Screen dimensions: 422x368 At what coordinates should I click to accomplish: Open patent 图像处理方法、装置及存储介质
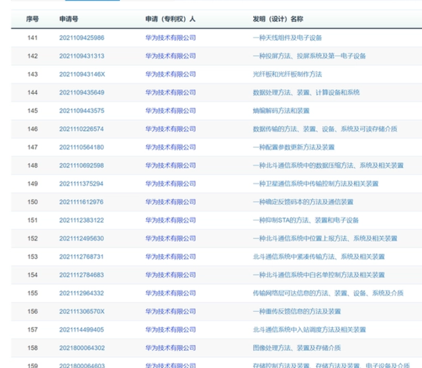[297, 348]
